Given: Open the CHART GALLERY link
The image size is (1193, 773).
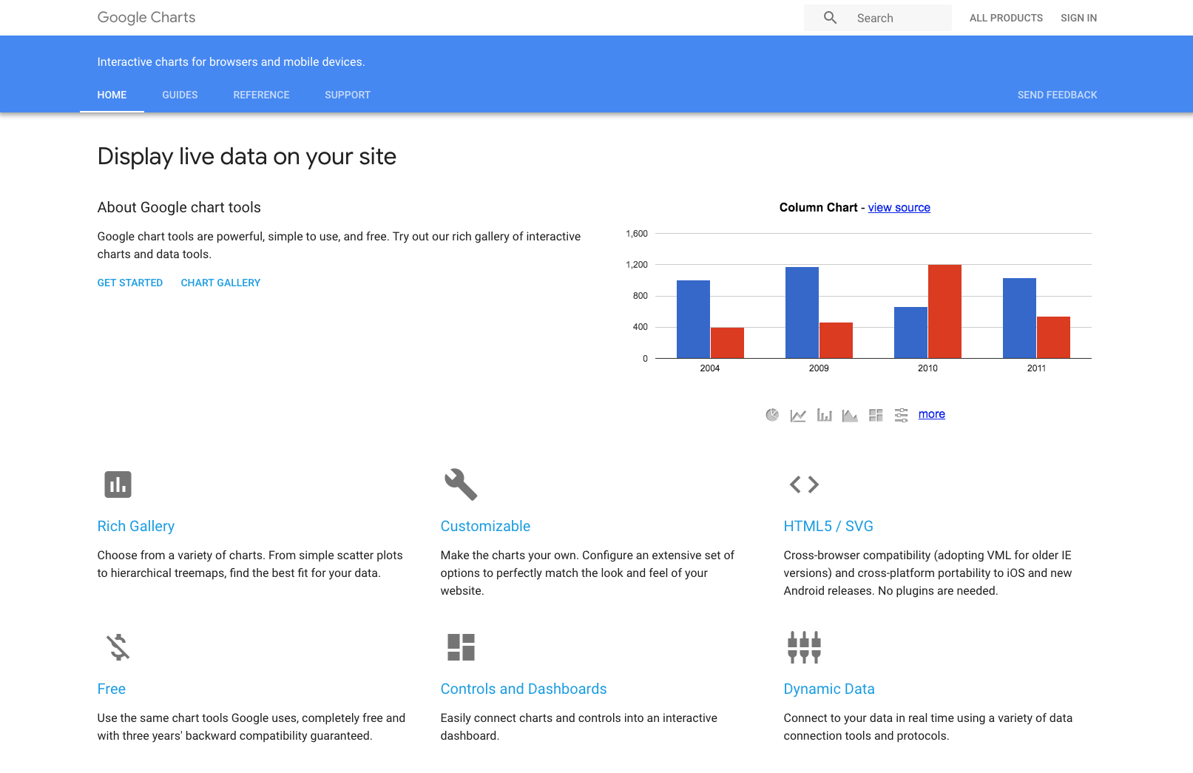Looking at the screenshot, I should (220, 283).
